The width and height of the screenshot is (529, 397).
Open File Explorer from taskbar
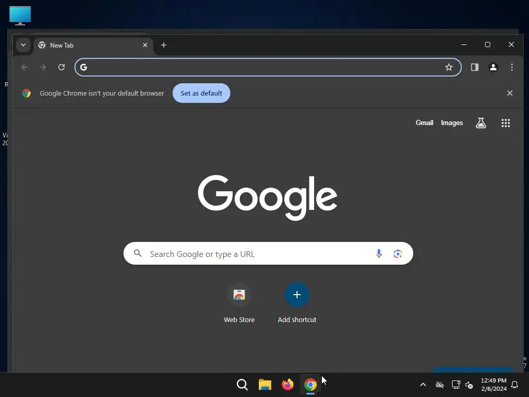point(265,385)
